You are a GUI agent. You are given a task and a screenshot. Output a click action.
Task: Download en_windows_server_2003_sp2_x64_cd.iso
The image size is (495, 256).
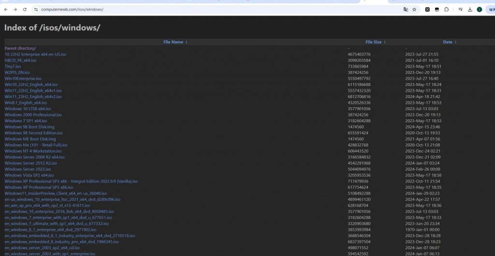[x=42, y=248]
